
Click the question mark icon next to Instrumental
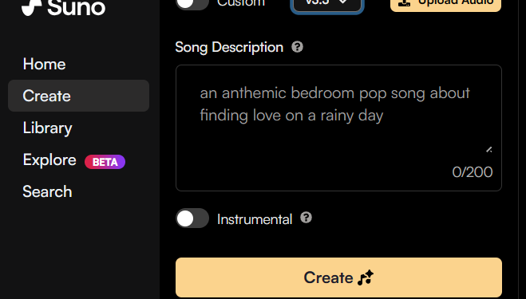click(x=306, y=218)
